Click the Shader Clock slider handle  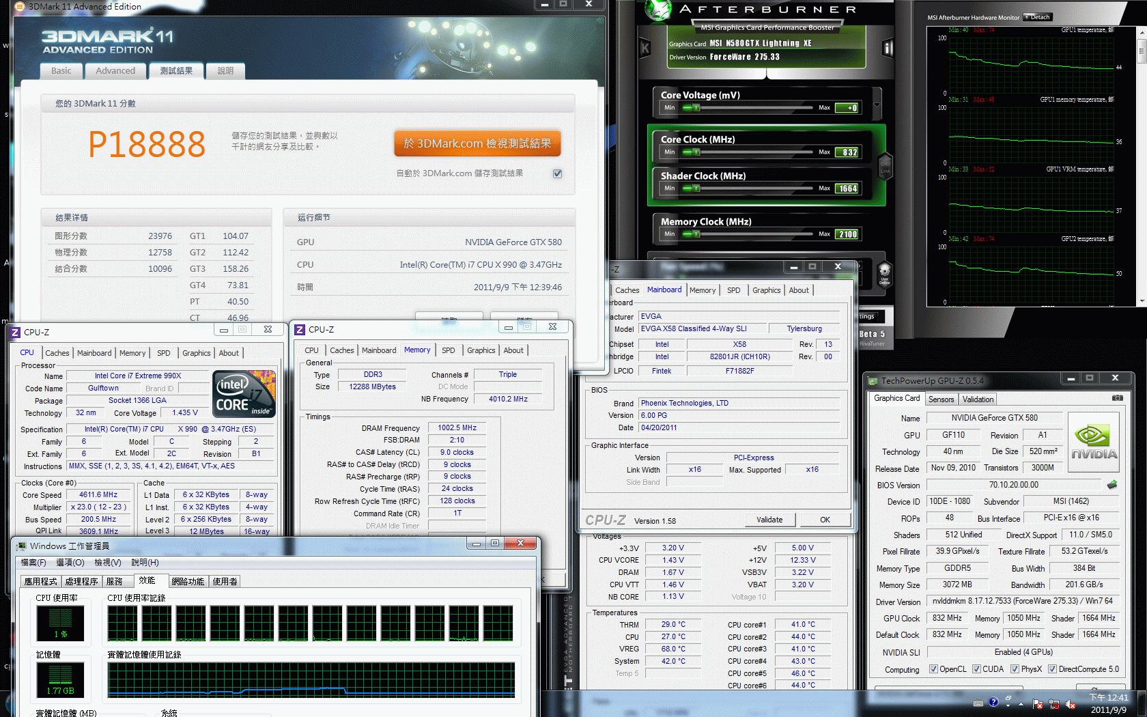[696, 188]
